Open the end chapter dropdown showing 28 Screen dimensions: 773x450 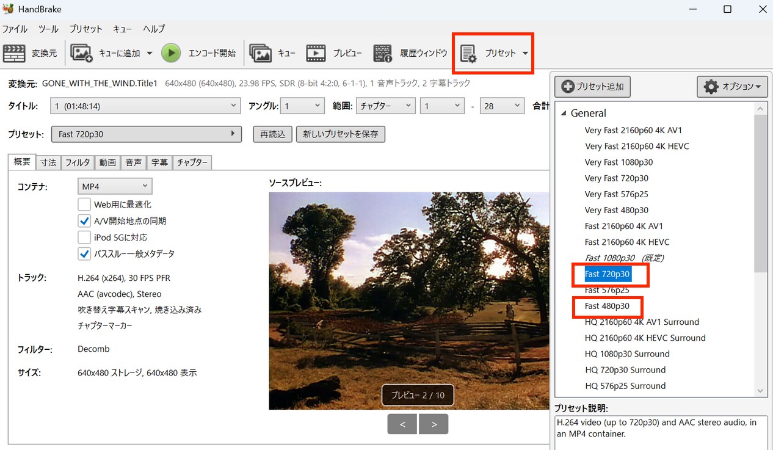pos(502,106)
